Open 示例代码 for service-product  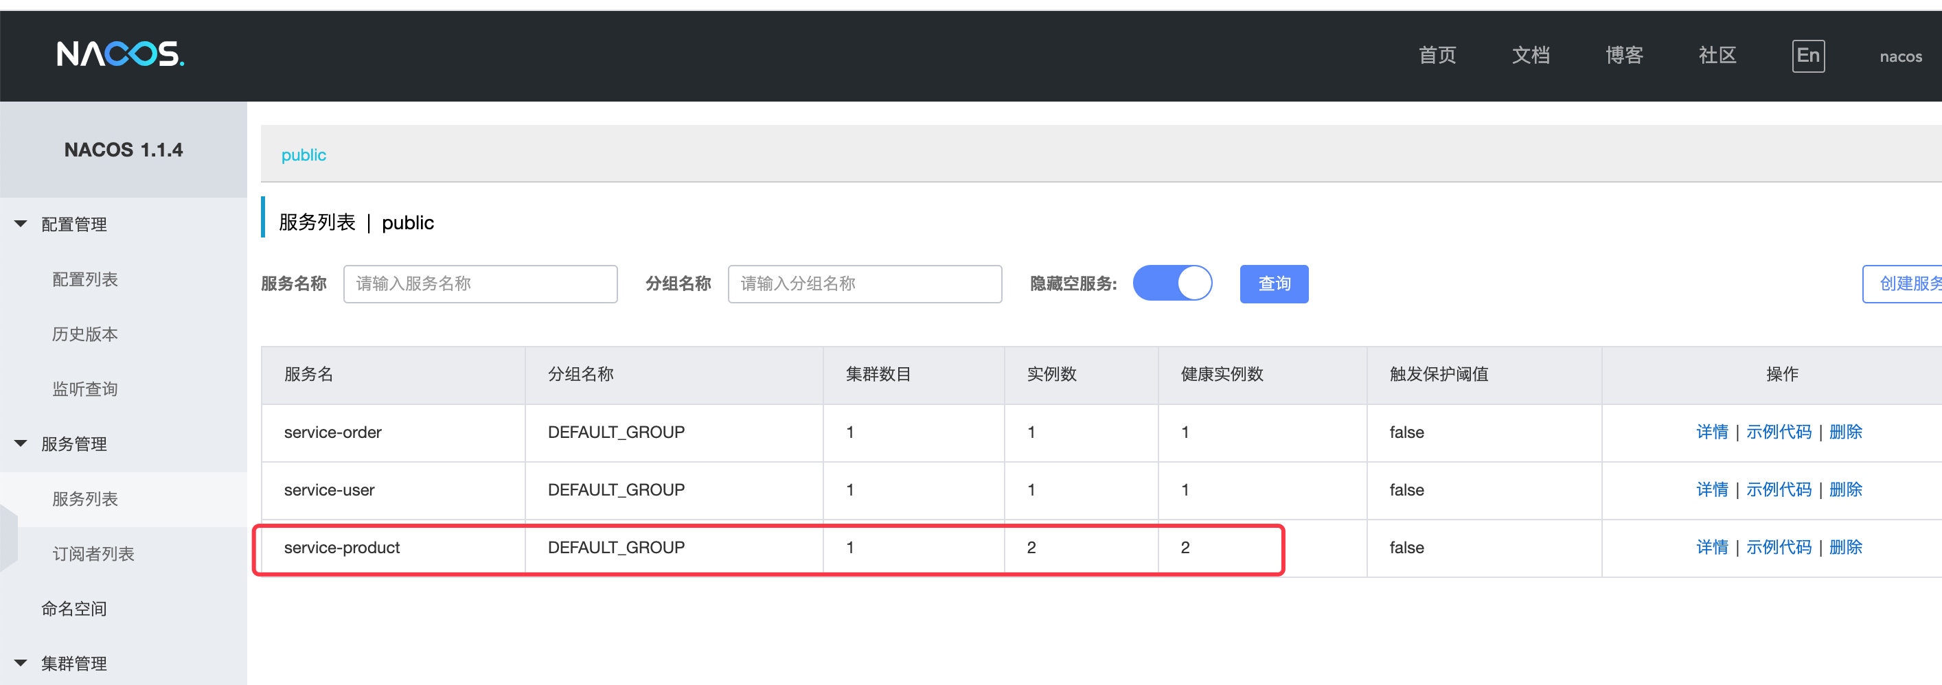(1779, 547)
